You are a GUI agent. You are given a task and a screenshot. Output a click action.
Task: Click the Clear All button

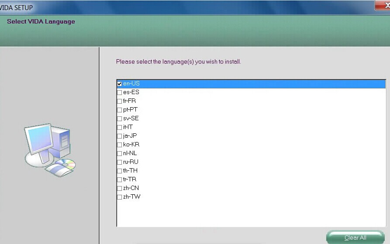pyautogui.click(x=355, y=237)
